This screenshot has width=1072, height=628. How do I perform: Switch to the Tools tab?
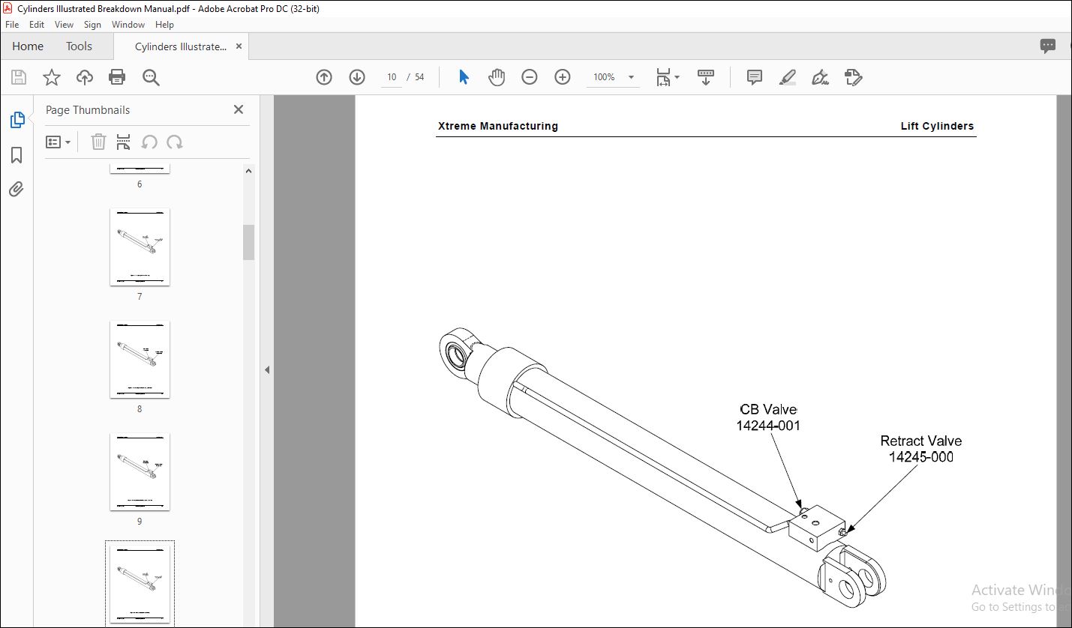(79, 46)
